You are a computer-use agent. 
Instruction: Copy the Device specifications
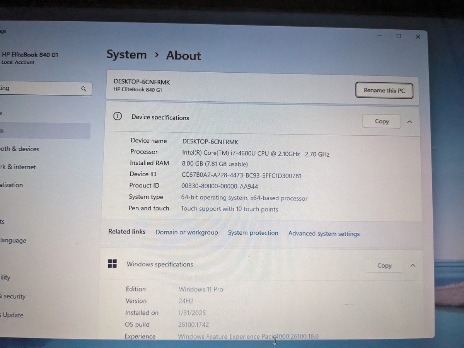[381, 121]
